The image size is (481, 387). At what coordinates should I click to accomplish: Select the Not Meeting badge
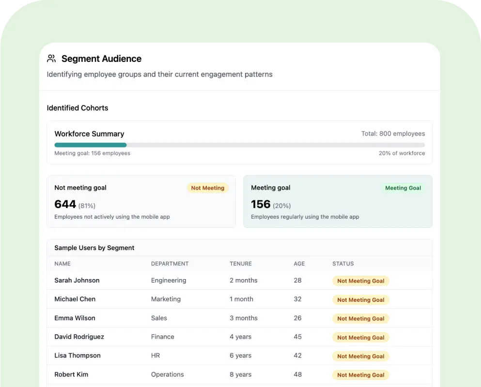208,188
